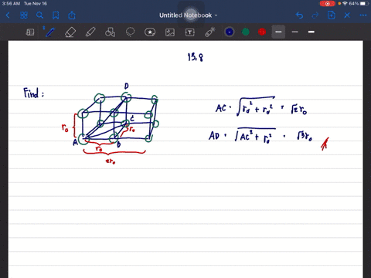Select the Highlighter tool
This screenshot has width=371, height=278.
[x=90, y=32]
